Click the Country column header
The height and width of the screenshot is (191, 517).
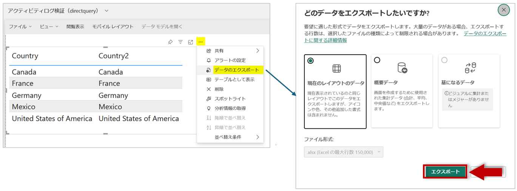point(25,56)
